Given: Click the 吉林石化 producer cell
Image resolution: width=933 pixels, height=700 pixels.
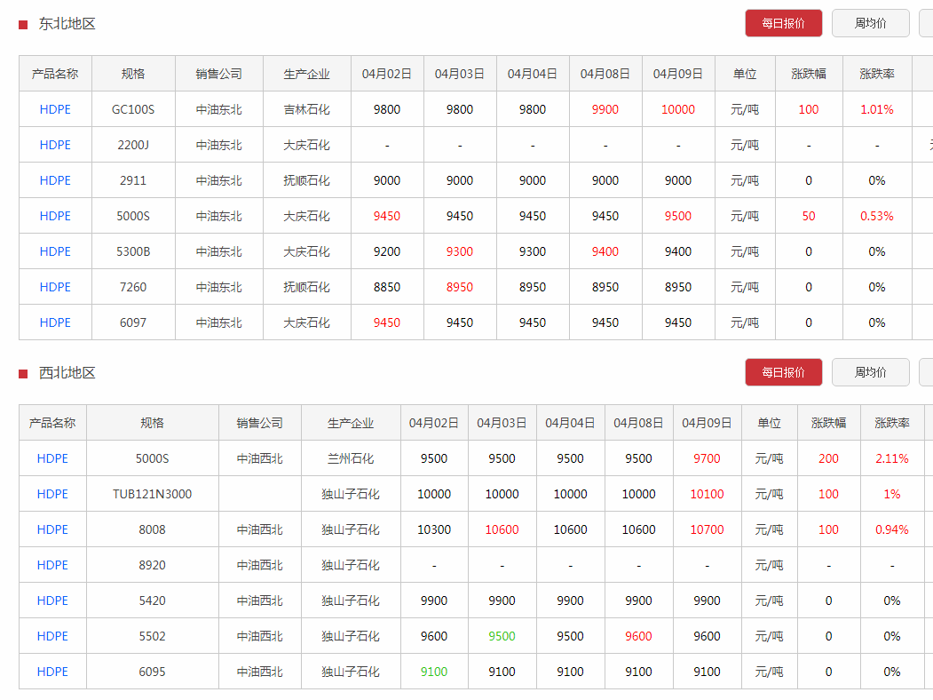Looking at the screenshot, I should (306, 109).
